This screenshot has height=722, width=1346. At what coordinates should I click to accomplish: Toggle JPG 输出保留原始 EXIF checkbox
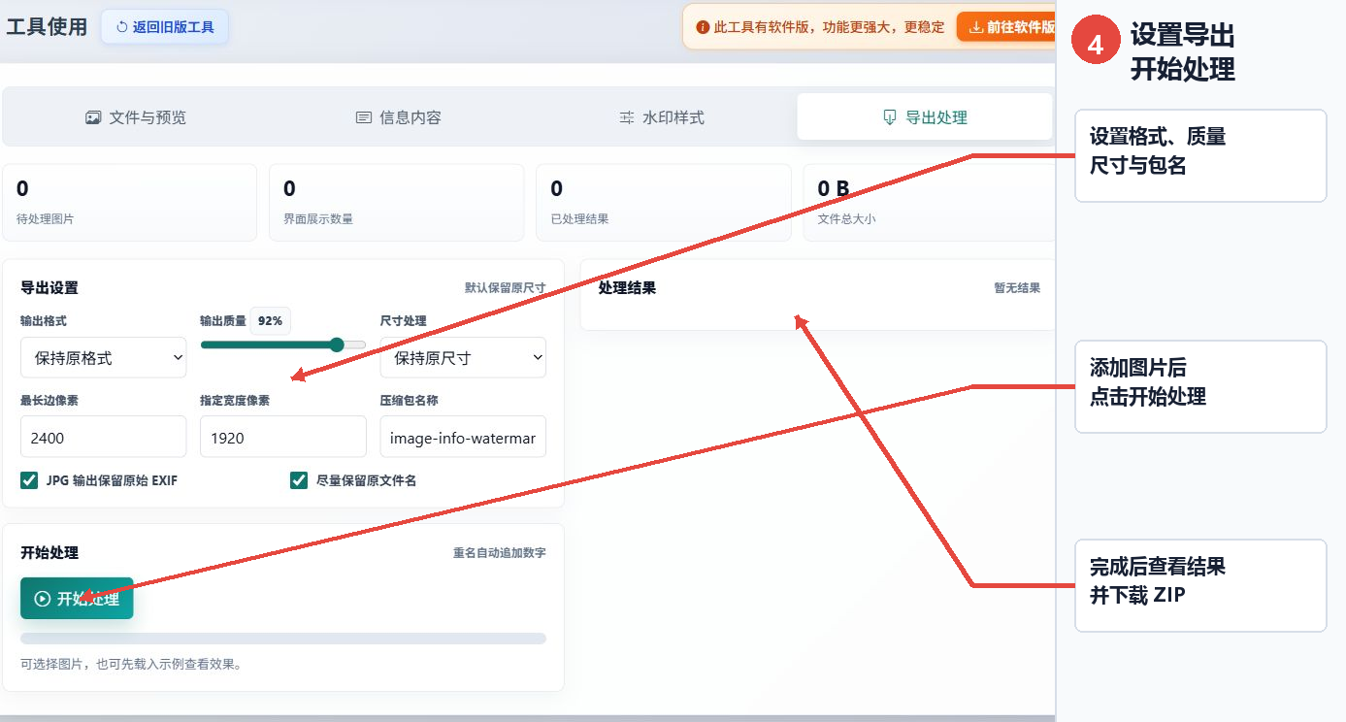tap(29, 480)
